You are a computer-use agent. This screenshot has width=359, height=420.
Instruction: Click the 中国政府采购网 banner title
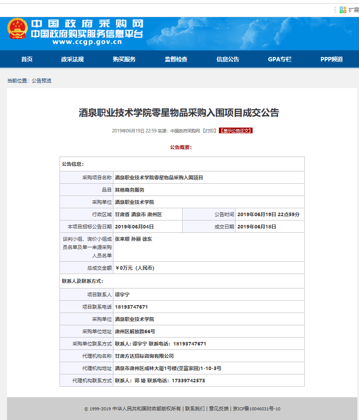point(87,24)
